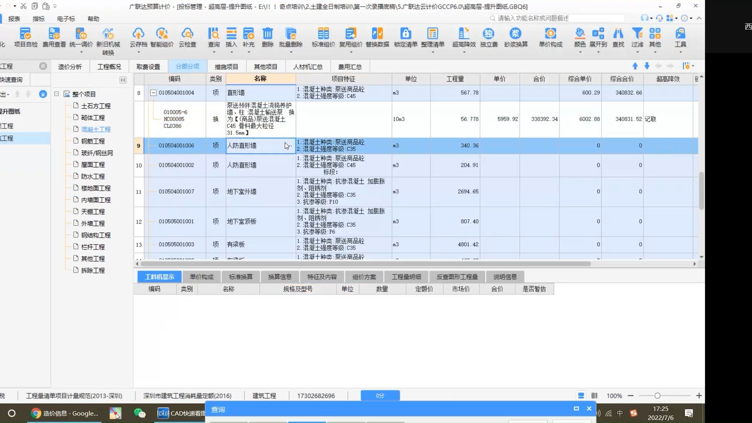
Task: Open the 砂浆换算 tool
Action: pyautogui.click(x=515, y=37)
